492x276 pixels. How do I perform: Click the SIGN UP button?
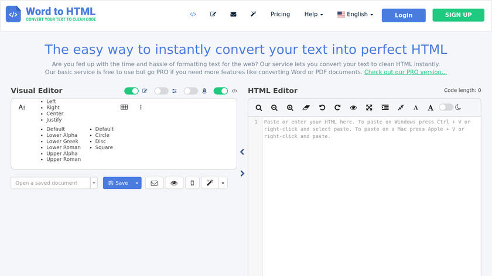459,15
